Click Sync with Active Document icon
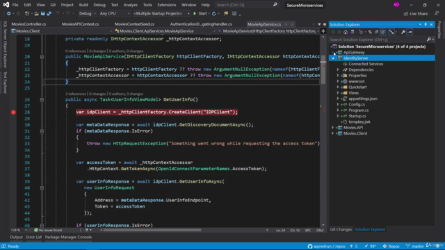 pyautogui.click(x=370, y=32)
